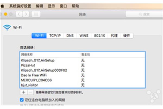
Task: Open the 帮助 menu
Action: tap(76, 6)
